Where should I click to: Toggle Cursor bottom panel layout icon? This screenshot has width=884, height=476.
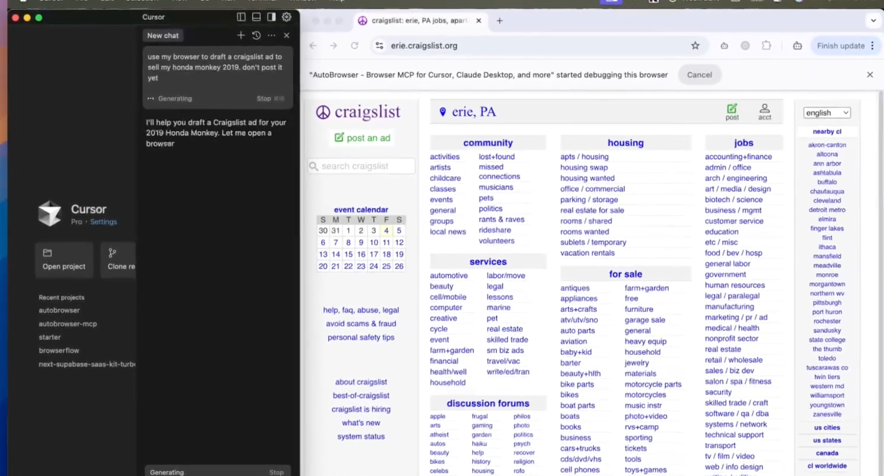(x=256, y=17)
